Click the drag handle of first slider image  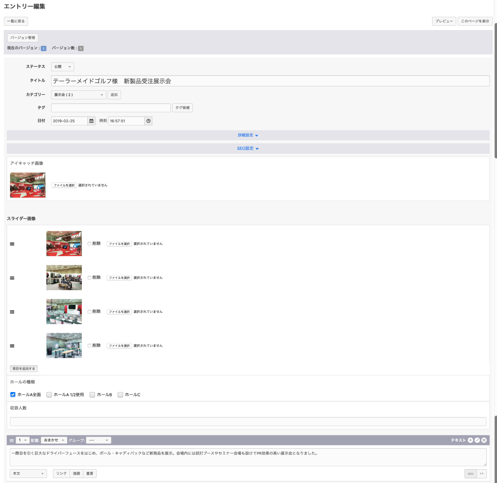(12, 244)
